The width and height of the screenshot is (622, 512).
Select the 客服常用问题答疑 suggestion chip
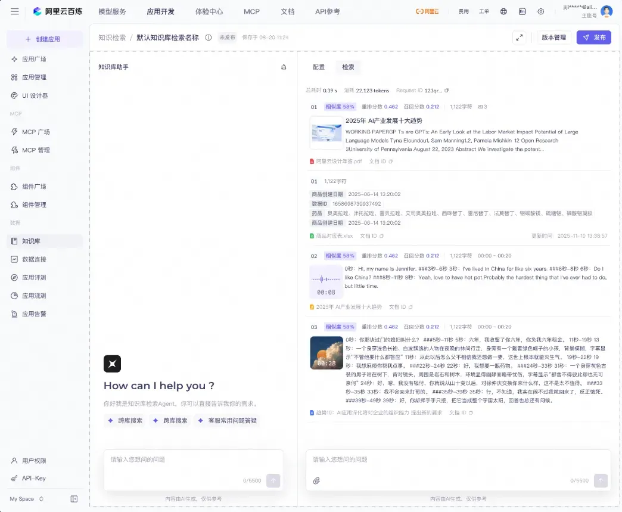pos(228,420)
